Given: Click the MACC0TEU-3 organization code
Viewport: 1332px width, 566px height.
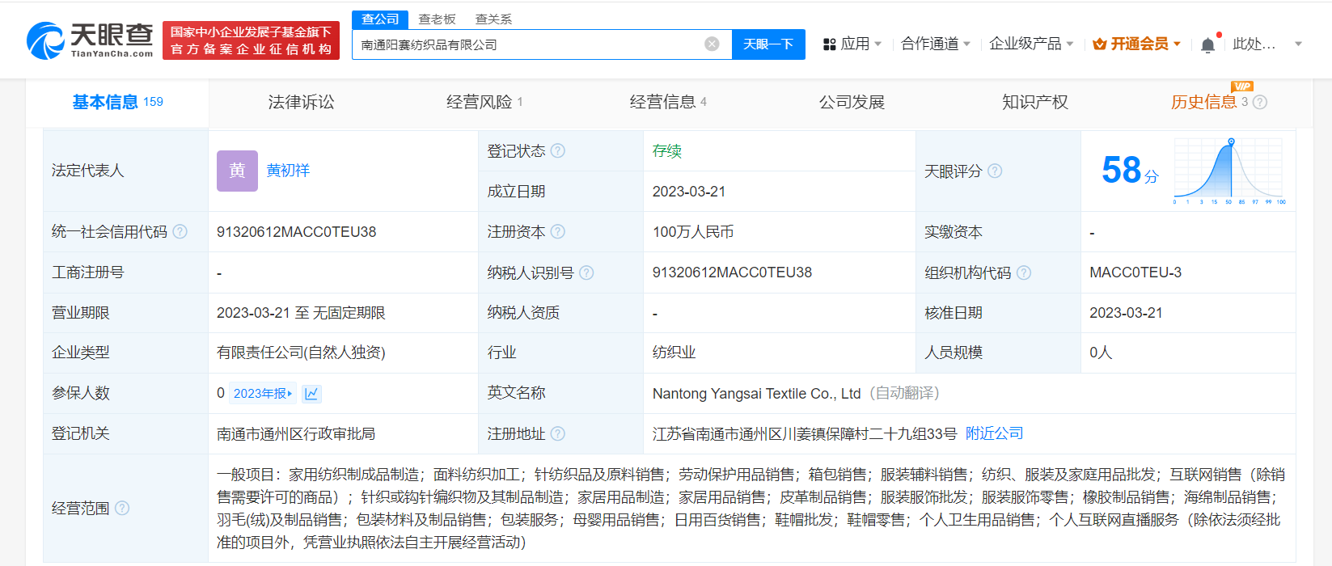Looking at the screenshot, I should point(1135,272).
